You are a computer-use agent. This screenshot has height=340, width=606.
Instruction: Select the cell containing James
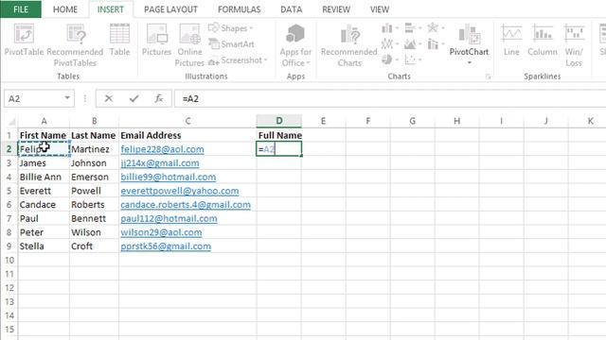click(44, 163)
